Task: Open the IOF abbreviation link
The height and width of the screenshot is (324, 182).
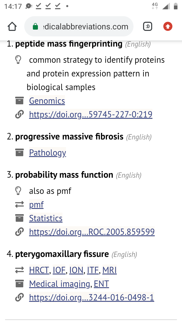Action: point(59,270)
